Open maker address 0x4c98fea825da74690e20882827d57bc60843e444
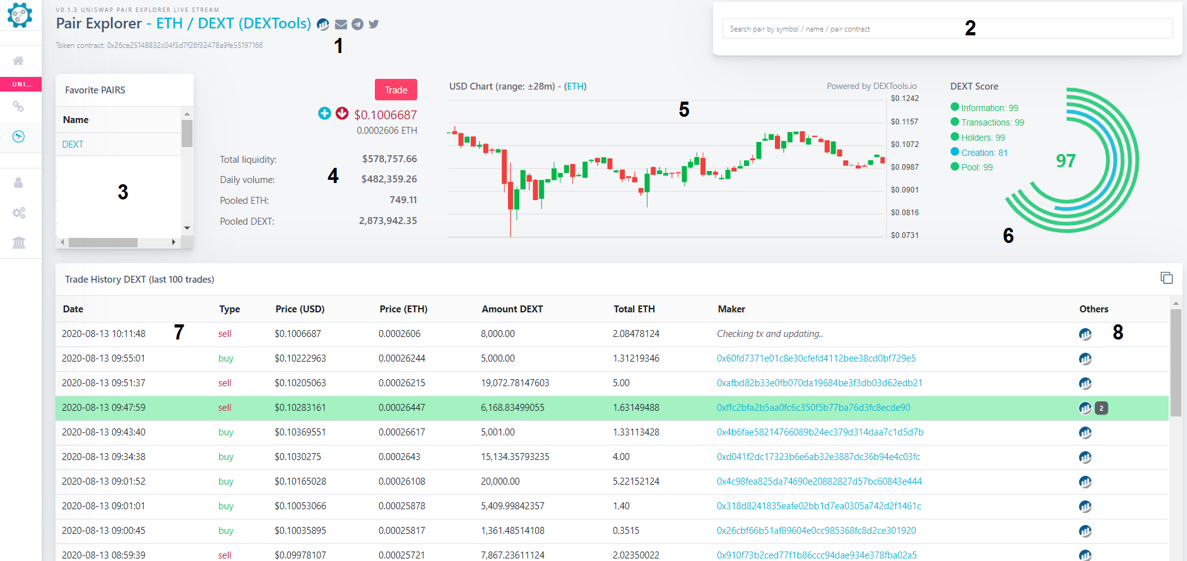This screenshot has height=561, width=1187. (819, 481)
